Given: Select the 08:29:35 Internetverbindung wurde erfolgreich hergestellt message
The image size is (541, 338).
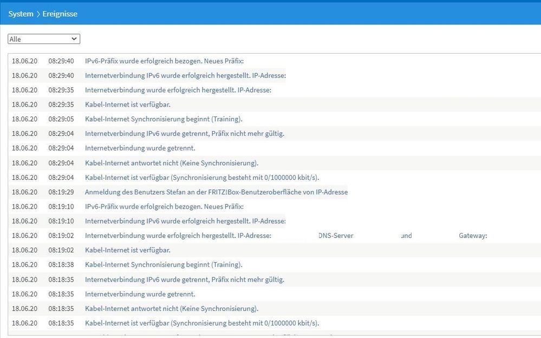Looking at the screenshot, I should (178, 90).
